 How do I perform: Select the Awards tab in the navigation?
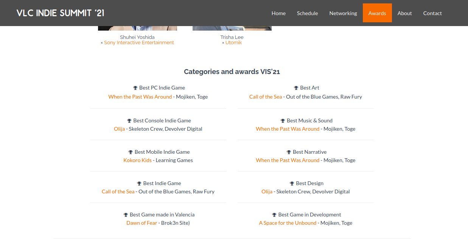pyautogui.click(x=377, y=13)
